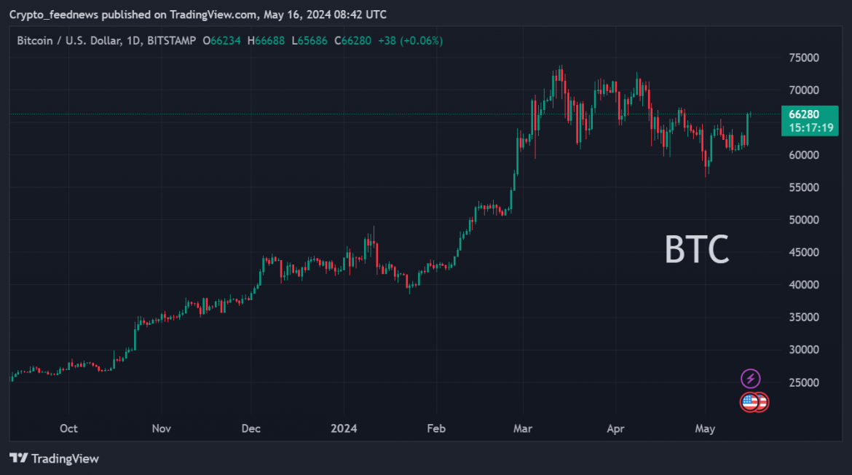Viewport: 852px width, 475px height.
Task: Click the purple lightning instant-trading icon
Action: 749,377
